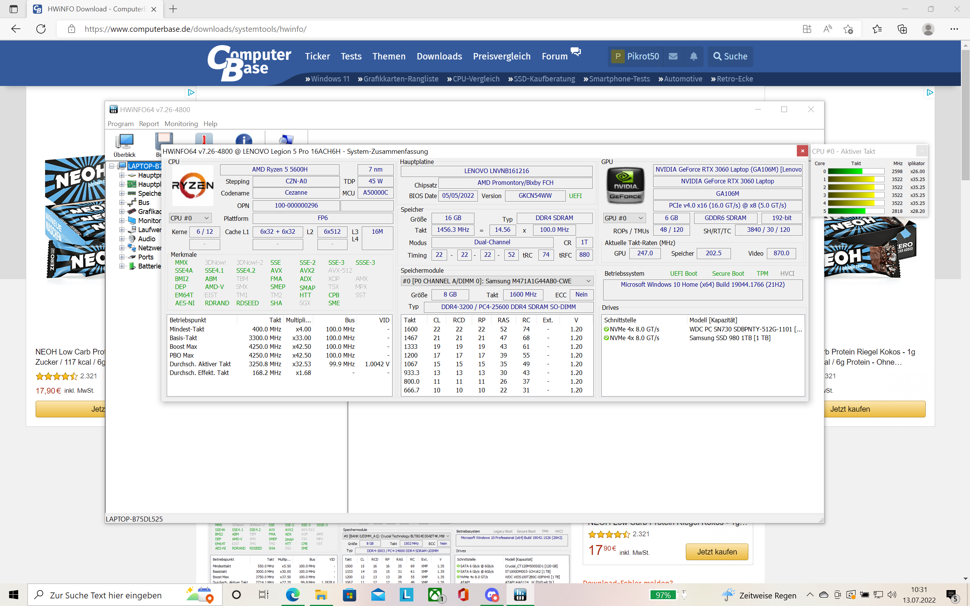Open the CPU #0 selector dropdown

point(189,218)
